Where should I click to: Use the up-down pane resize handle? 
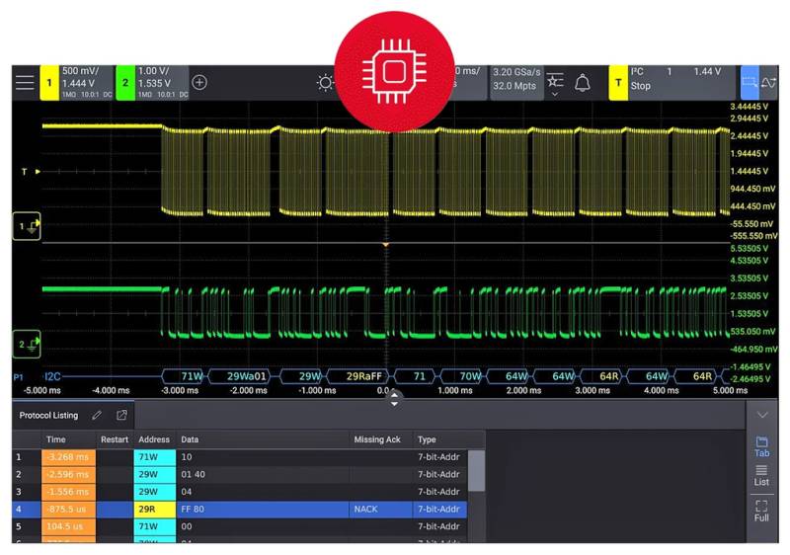click(394, 399)
